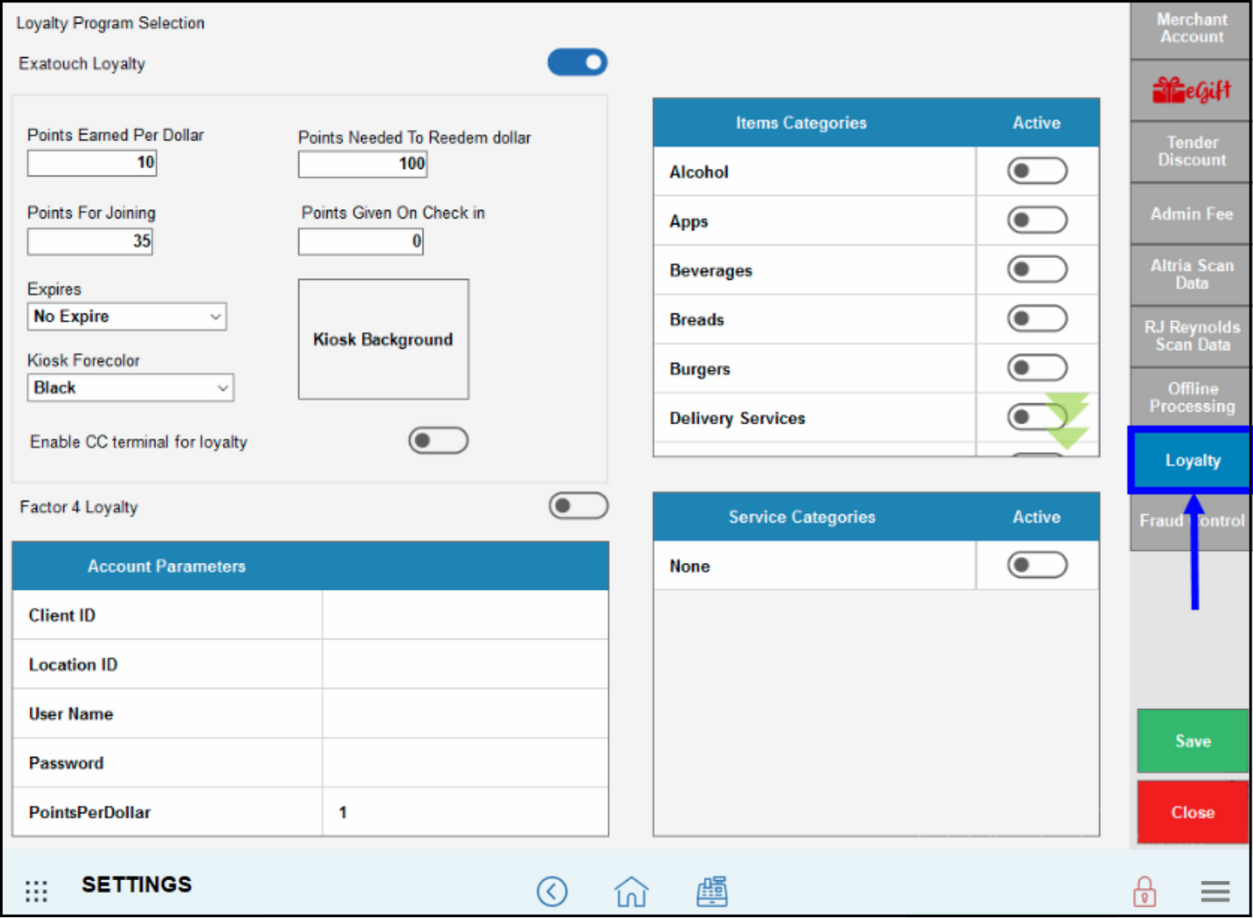
Task: Activate the Apps category toggle
Action: tap(1037, 220)
